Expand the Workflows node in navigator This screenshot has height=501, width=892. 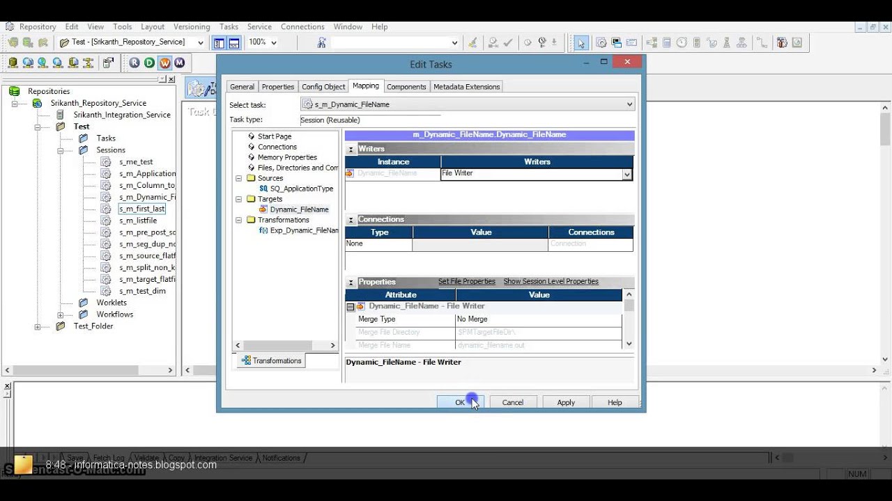(x=60, y=315)
